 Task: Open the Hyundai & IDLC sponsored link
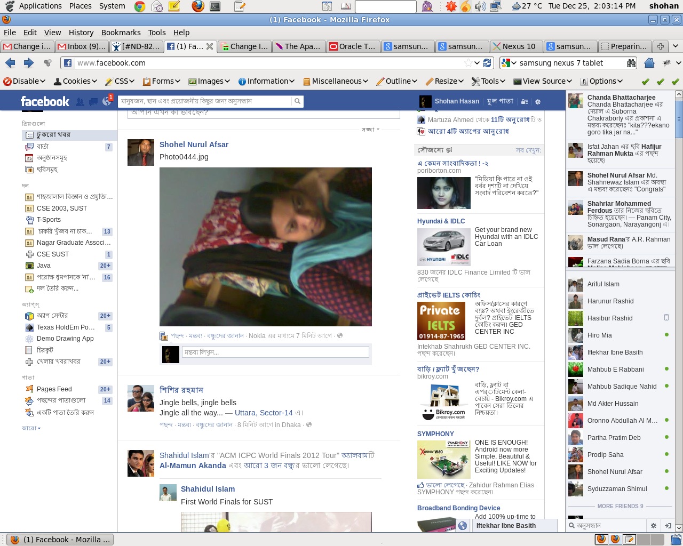[441, 221]
